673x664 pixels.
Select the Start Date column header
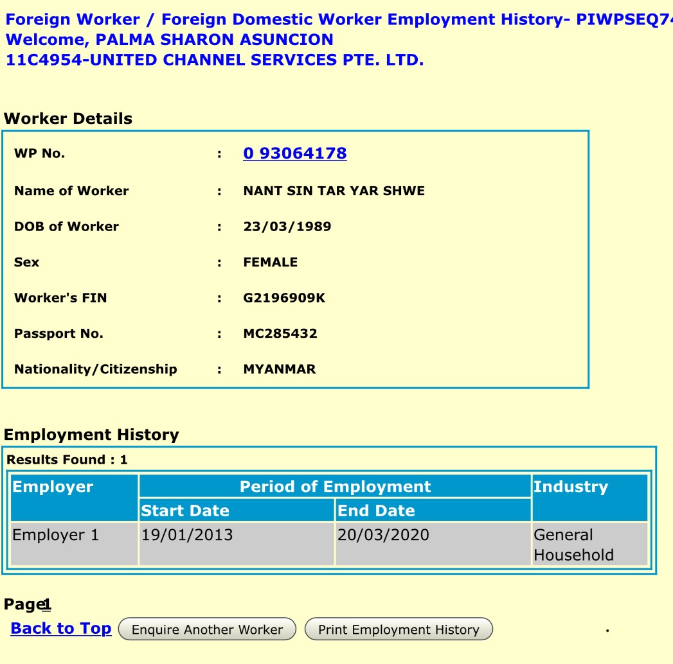pos(236,511)
